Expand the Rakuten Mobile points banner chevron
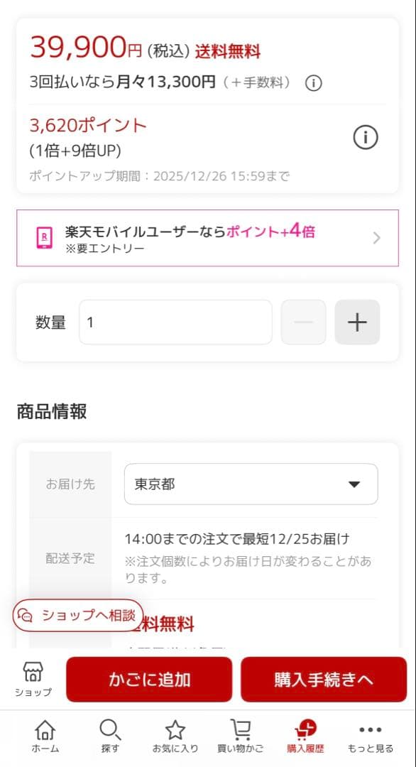Image resolution: width=416 pixels, height=767 pixels. click(378, 239)
